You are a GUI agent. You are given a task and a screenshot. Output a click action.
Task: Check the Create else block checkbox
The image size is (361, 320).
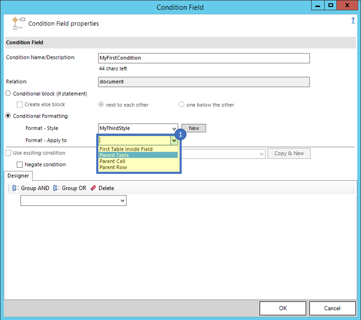(x=20, y=104)
